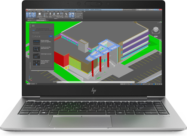Click the associate post with area thumbnail

click(x=36, y=49)
